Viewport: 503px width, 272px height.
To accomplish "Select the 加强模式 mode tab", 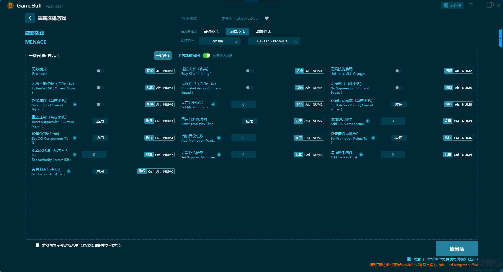I will click(x=237, y=32).
